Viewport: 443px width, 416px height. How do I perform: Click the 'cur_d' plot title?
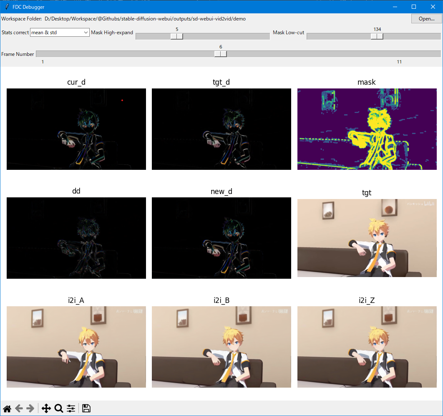76,82
